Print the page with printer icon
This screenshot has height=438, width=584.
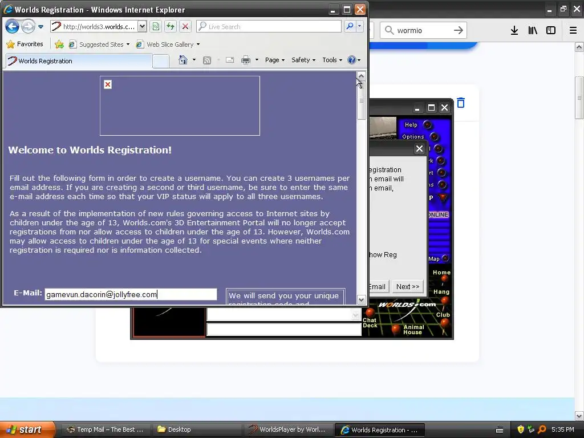click(x=246, y=60)
